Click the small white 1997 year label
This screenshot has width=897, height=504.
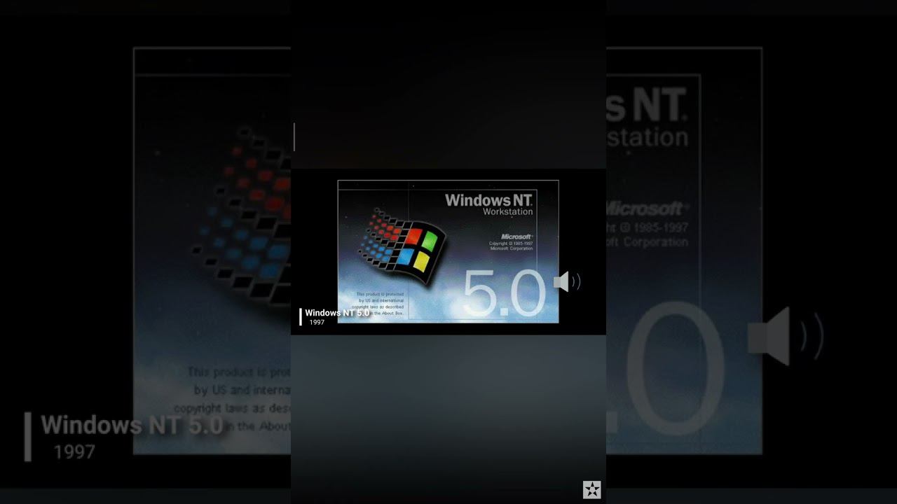point(317,323)
